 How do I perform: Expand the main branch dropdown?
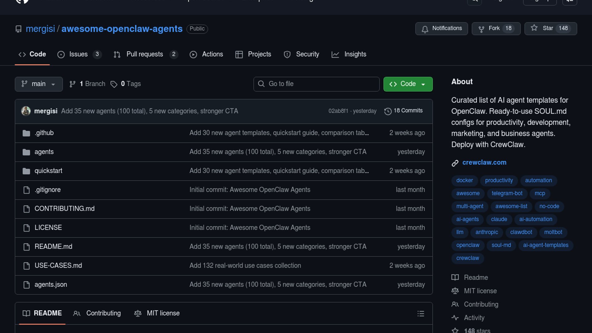[x=39, y=84]
